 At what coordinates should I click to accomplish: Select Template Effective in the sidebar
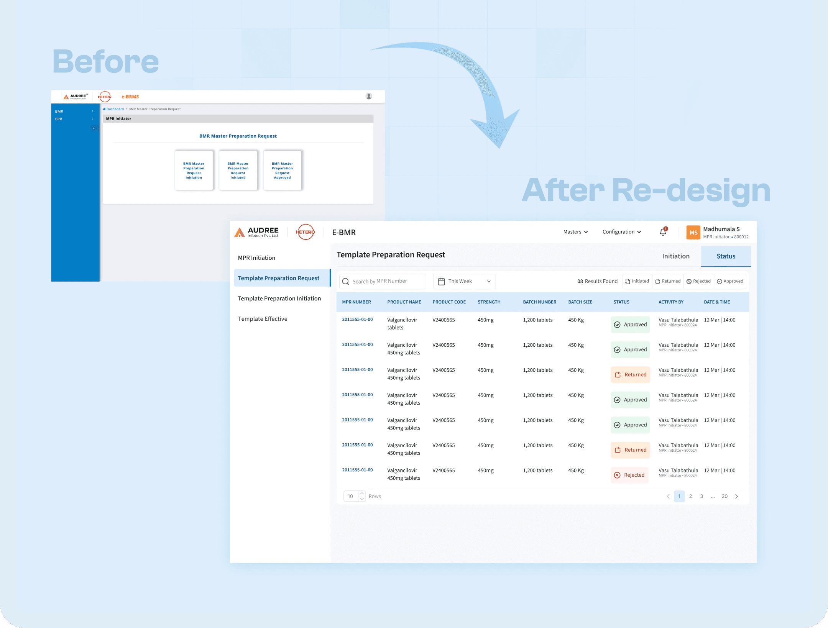point(263,318)
